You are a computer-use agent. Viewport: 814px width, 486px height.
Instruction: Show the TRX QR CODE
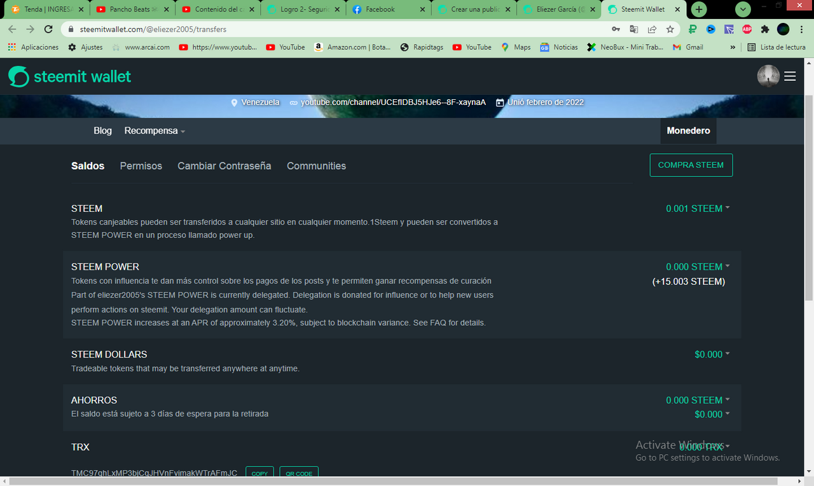coord(299,473)
